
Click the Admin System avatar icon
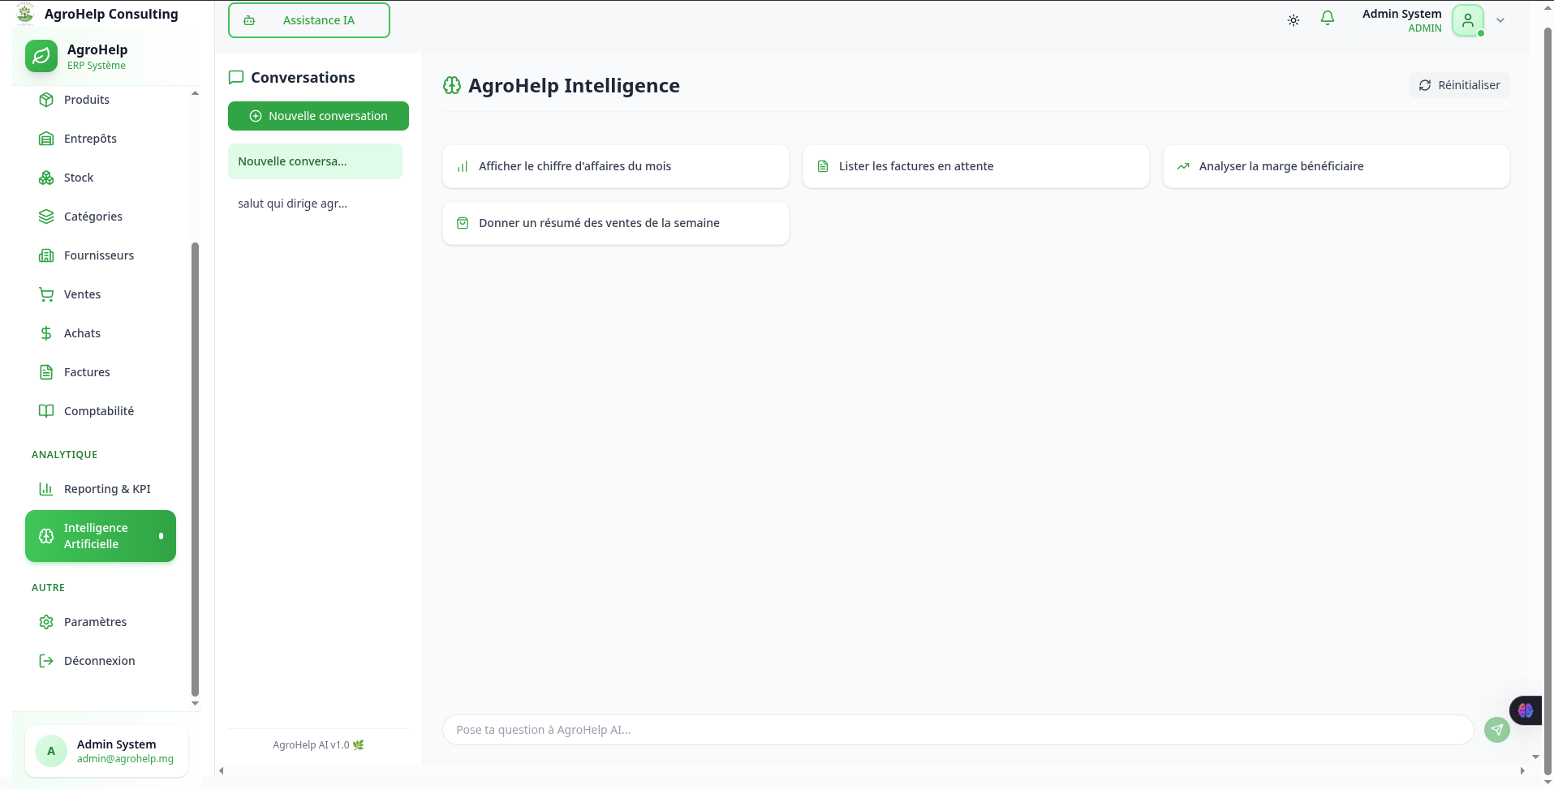(x=1467, y=20)
